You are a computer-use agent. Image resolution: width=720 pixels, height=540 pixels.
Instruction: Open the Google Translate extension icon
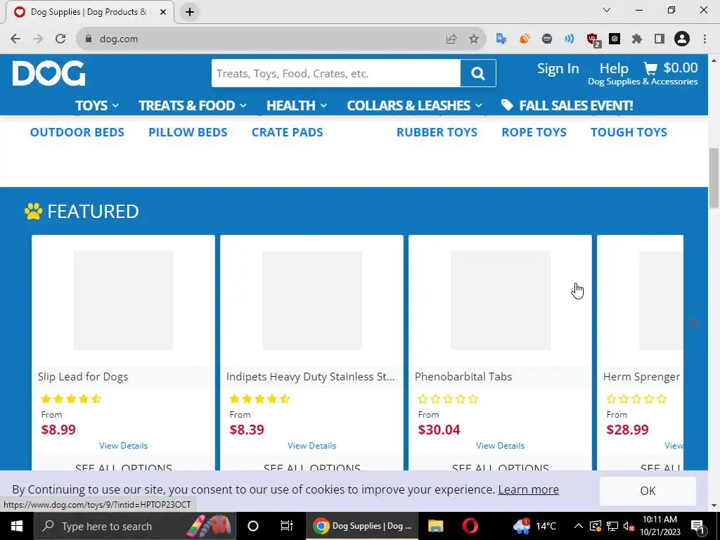point(501,39)
